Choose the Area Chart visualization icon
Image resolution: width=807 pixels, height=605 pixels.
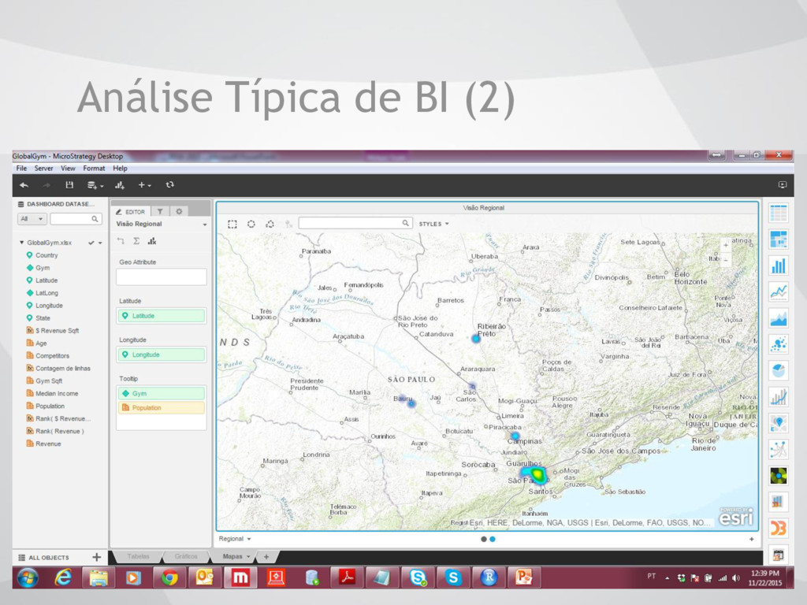778,318
